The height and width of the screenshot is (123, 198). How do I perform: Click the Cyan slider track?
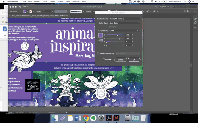point(115,35)
